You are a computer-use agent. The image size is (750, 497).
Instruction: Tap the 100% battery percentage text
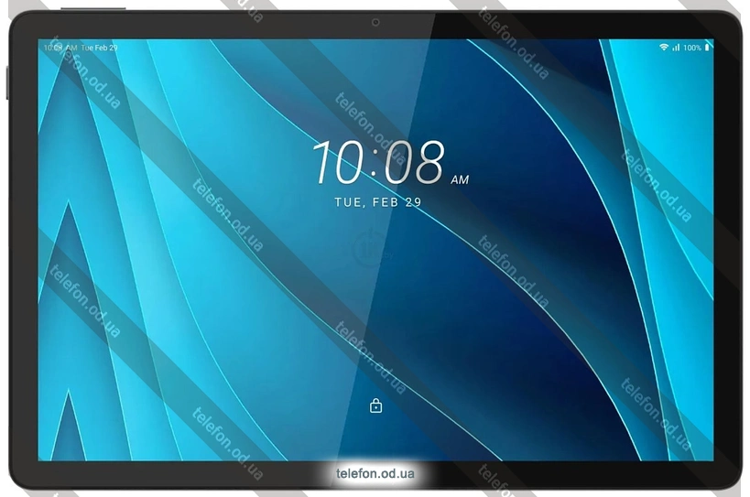click(x=692, y=47)
